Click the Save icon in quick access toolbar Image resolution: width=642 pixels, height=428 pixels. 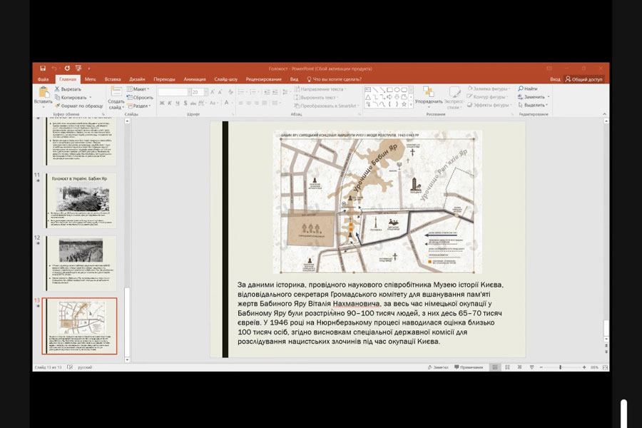[43, 68]
